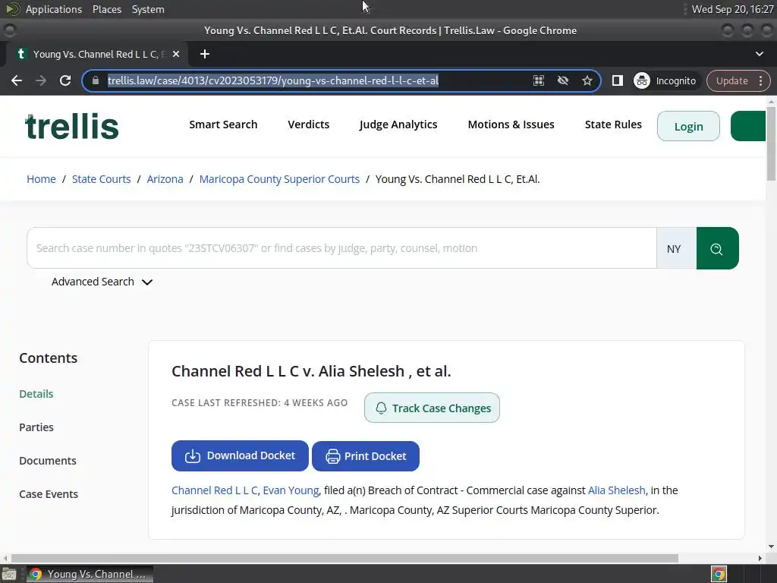Open Verdicts in navigation
The height and width of the screenshot is (583, 777).
(308, 124)
